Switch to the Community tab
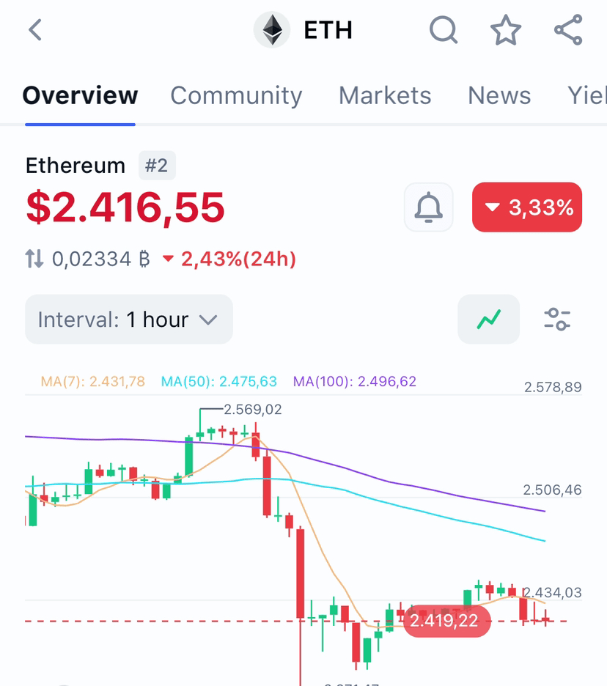Screen dimensions: 607x686 point(236,96)
